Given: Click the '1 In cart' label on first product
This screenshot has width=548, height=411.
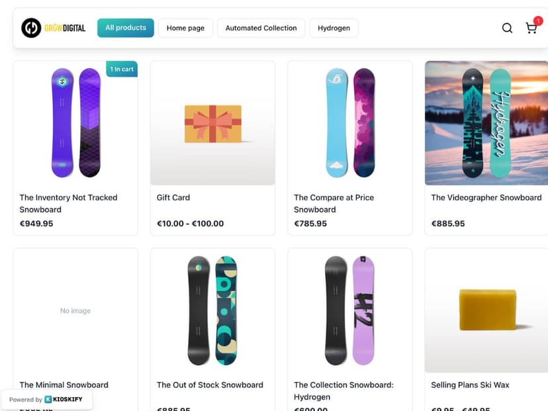Looking at the screenshot, I should coord(121,68).
